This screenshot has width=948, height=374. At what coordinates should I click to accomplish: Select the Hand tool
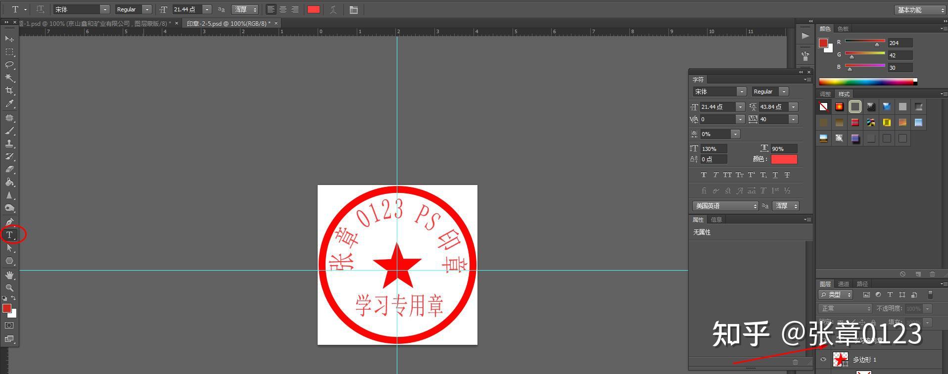point(9,275)
